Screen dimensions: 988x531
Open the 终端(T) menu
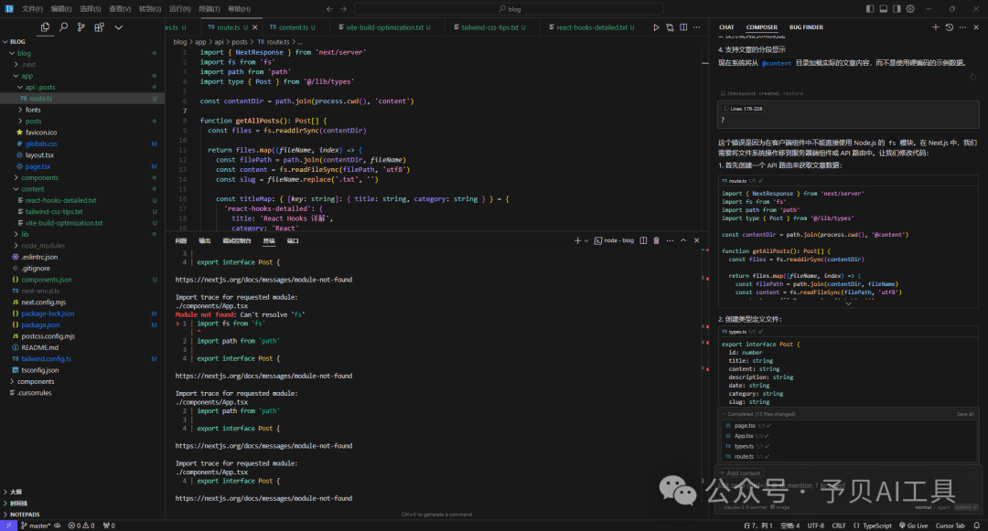coord(209,9)
